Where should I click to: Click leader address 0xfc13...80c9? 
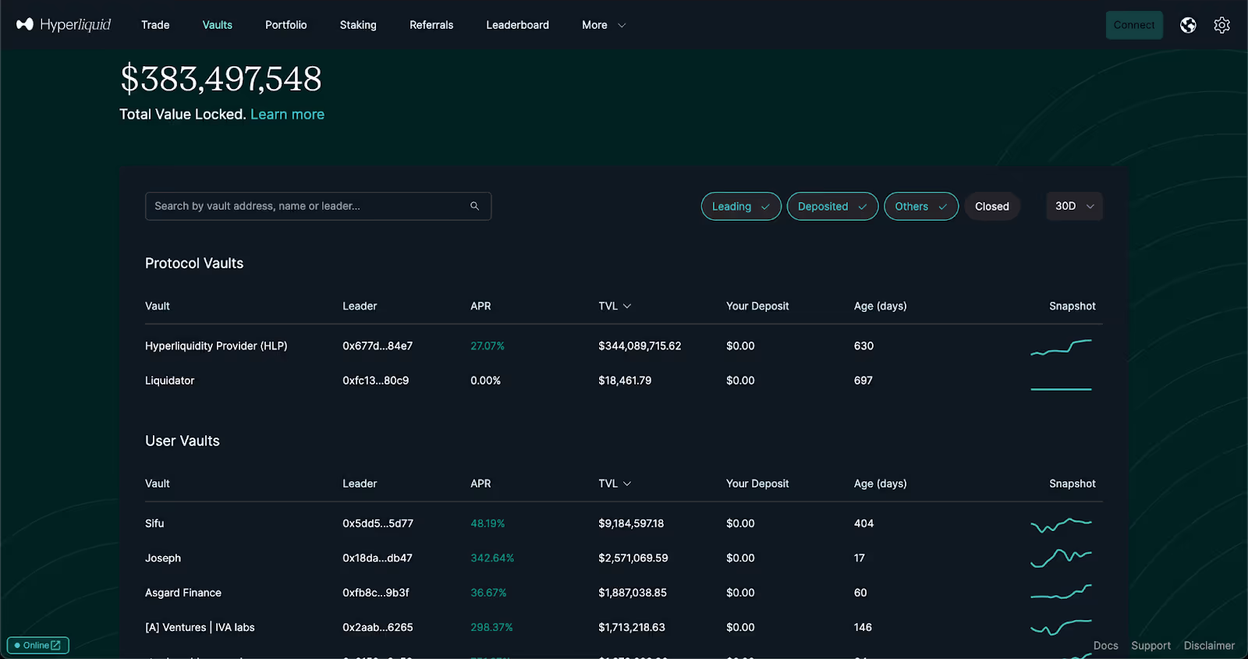[x=376, y=381]
